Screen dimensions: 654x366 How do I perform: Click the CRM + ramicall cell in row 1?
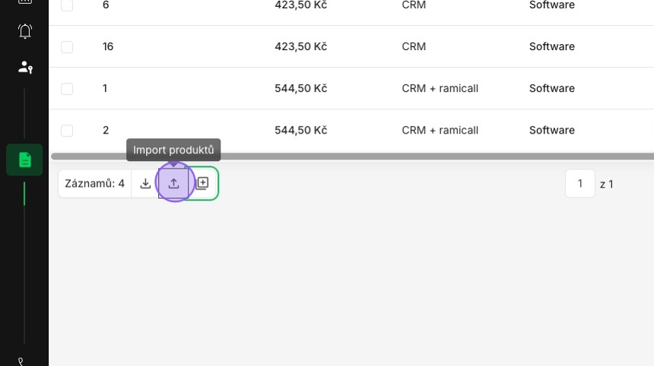click(x=440, y=88)
